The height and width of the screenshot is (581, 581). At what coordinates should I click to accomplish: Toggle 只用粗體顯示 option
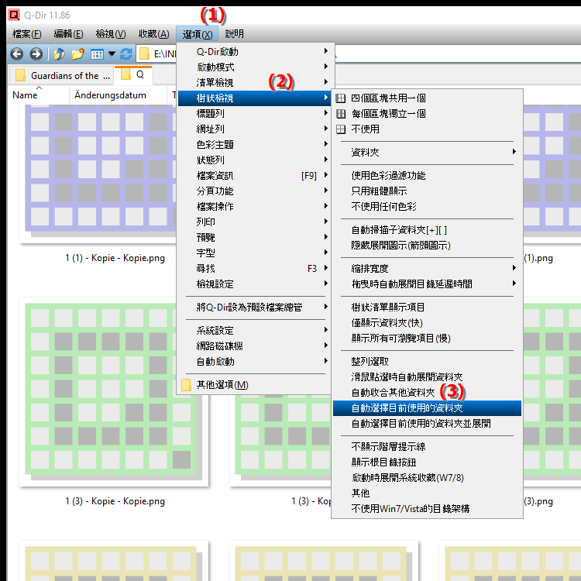click(427, 191)
